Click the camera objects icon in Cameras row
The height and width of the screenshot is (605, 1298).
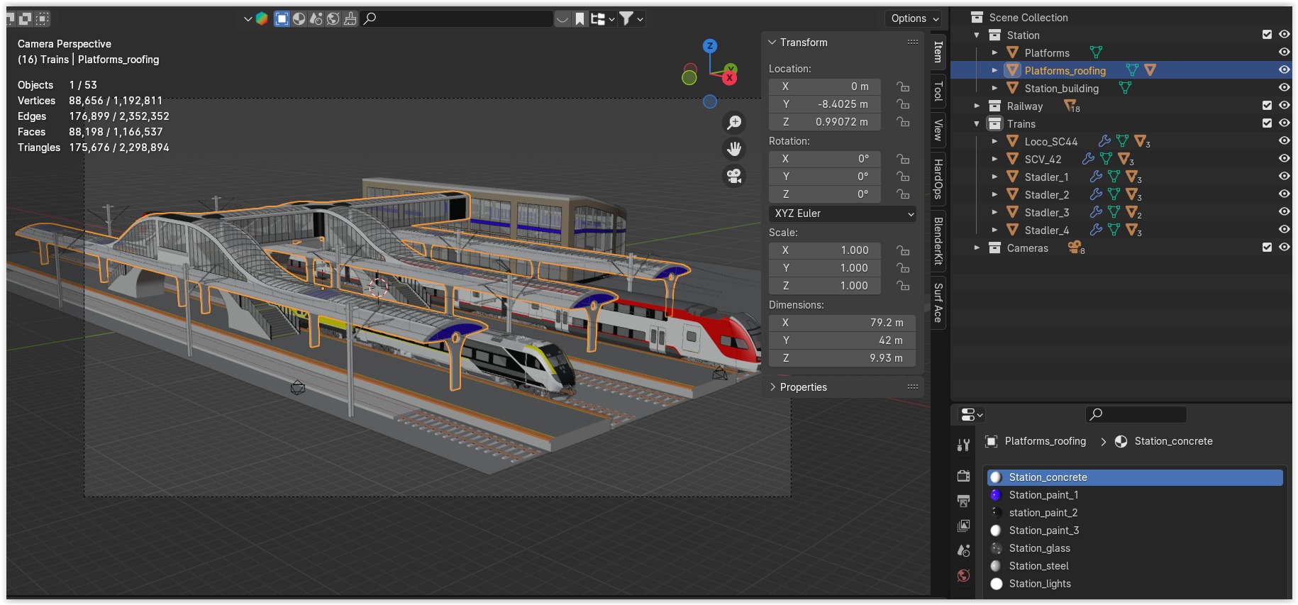point(1076,248)
